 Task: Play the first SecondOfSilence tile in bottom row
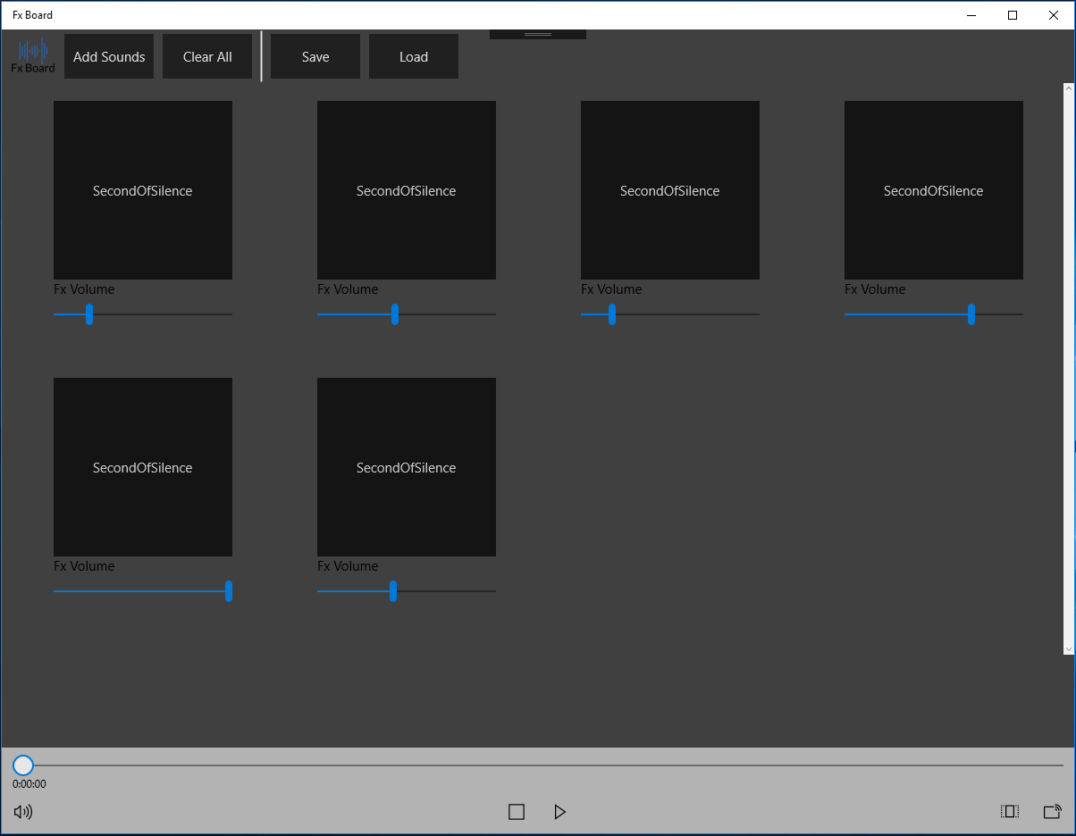[143, 467]
